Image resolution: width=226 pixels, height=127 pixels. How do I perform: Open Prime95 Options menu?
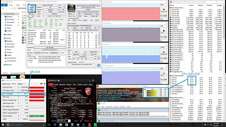(116, 107)
